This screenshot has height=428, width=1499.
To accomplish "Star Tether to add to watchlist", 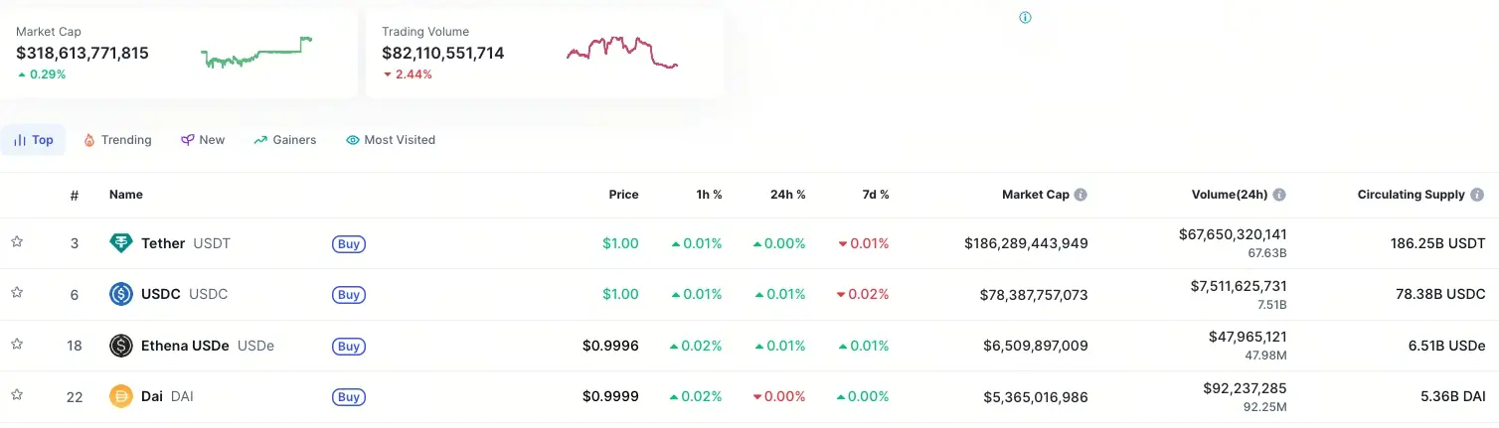I will pyautogui.click(x=17, y=241).
